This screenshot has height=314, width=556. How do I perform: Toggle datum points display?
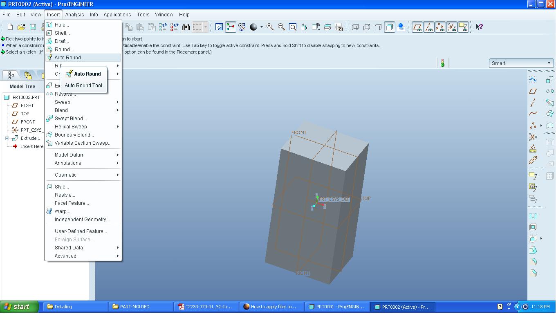[440, 27]
